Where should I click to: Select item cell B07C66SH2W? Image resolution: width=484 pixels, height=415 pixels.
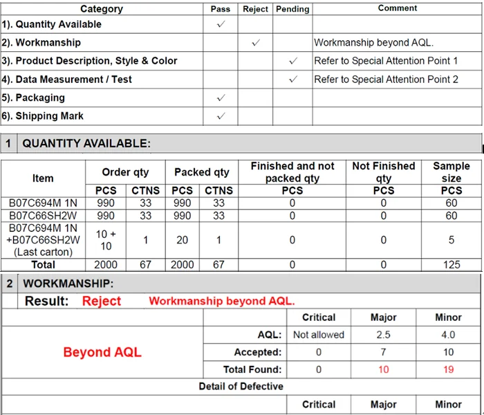(x=43, y=216)
